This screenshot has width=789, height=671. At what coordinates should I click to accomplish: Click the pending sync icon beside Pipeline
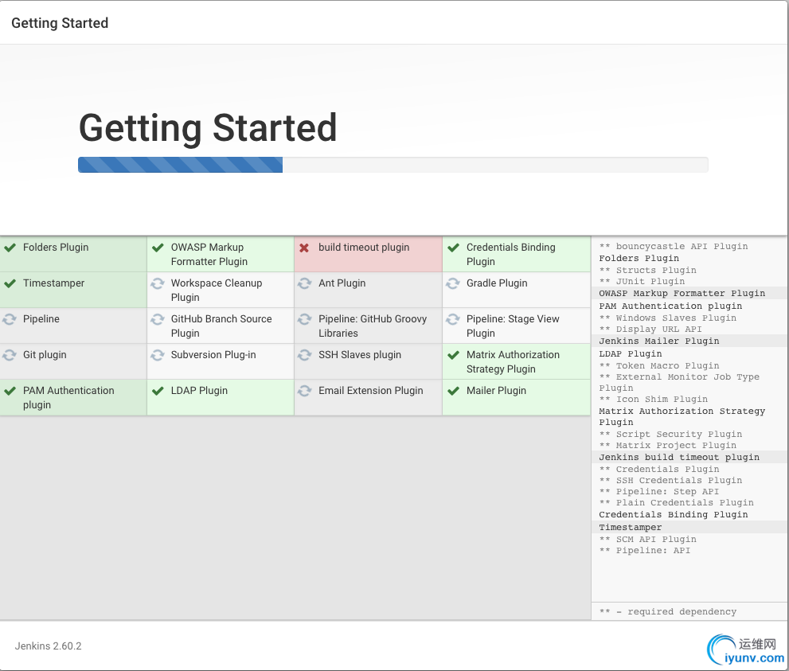[x=10, y=319]
